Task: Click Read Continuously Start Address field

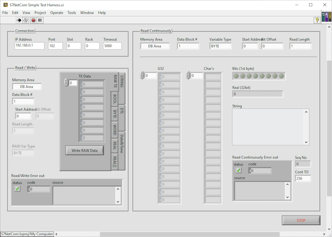Action: [250, 46]
